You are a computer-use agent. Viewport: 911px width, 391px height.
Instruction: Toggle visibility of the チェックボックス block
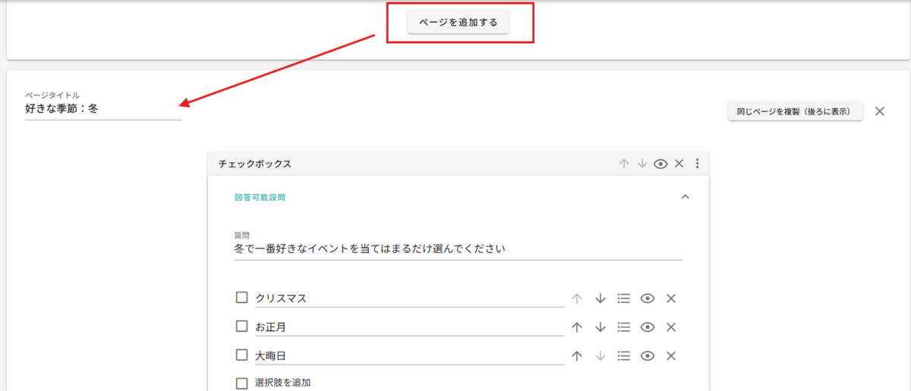point(660,164)
